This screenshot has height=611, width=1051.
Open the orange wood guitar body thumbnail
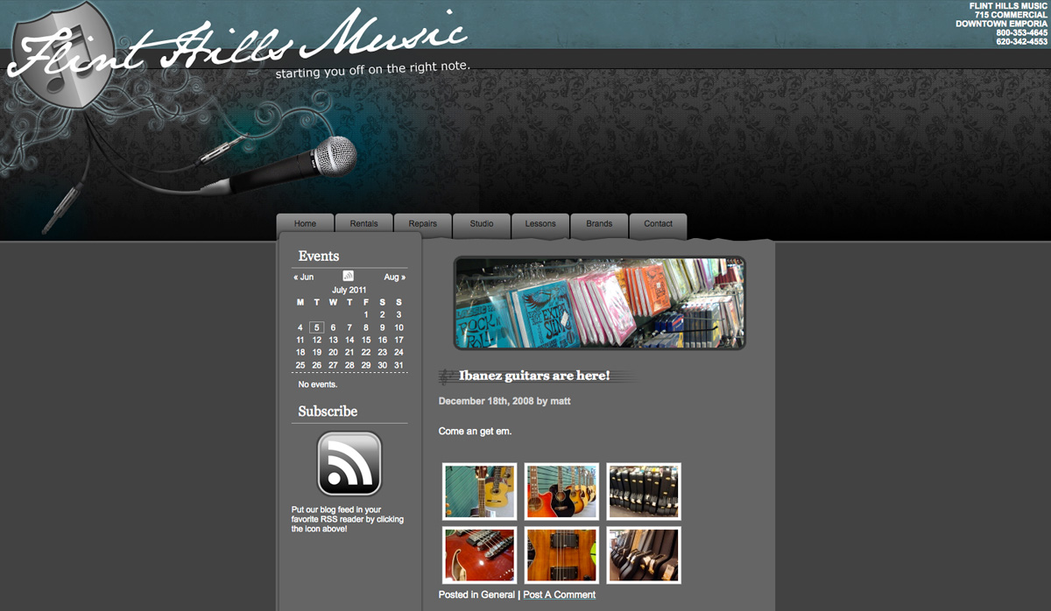click(x=561, y=555)
